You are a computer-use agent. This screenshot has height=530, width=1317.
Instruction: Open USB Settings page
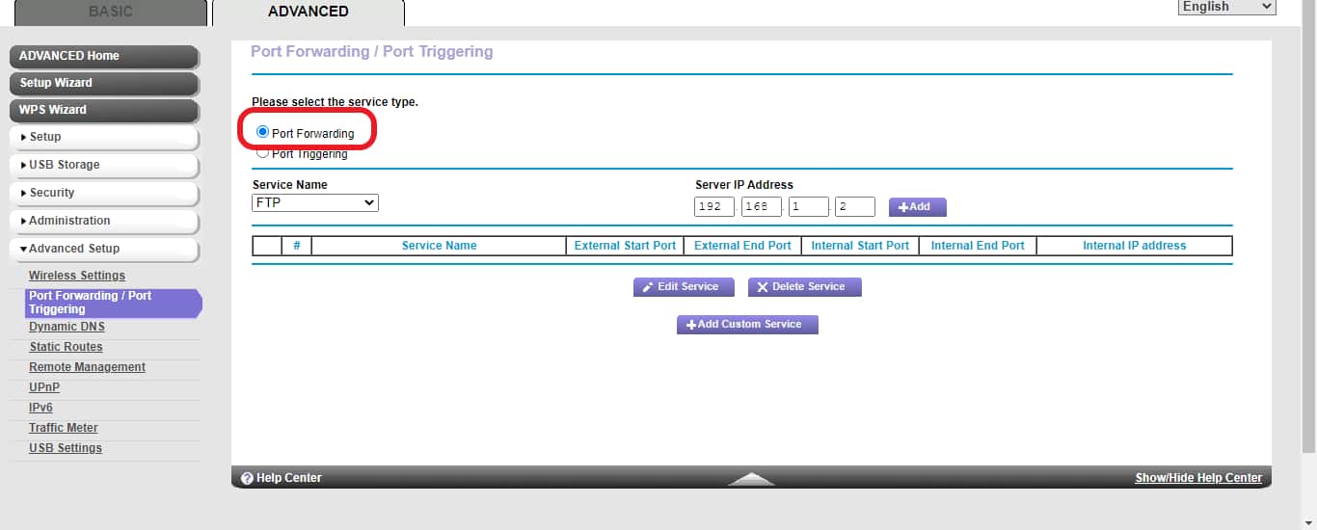(66, 448)
